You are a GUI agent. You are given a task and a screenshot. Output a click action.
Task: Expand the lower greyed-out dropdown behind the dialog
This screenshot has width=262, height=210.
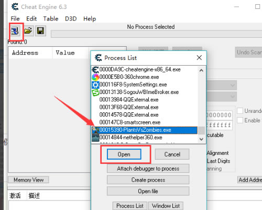[222, 97]
